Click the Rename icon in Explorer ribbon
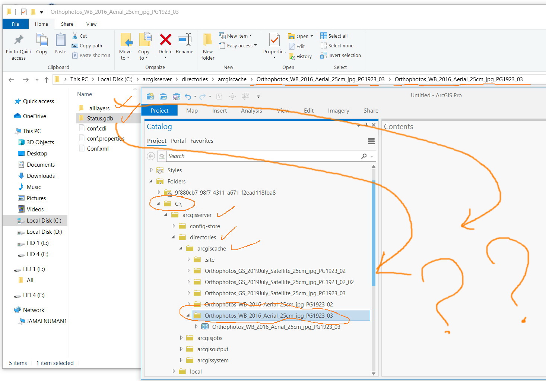This screenshot has height=381, width=546. click(184, 40)
